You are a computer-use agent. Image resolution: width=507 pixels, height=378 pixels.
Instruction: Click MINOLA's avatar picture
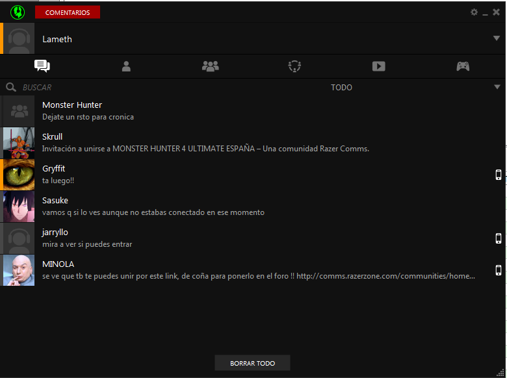click(19, 270)
